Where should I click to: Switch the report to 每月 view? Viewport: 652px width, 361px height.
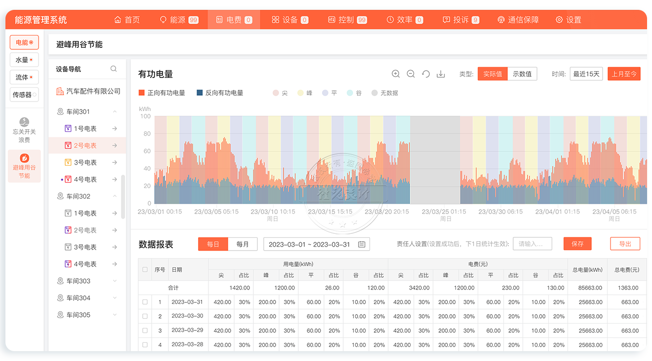click(243, 244)
